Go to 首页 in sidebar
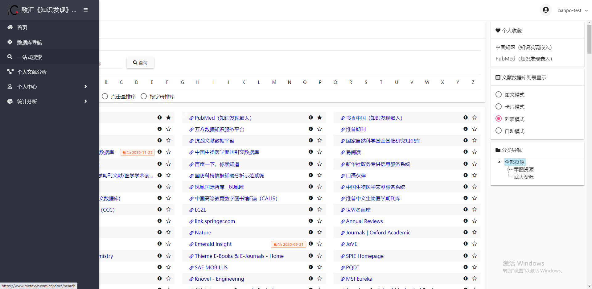 pos(49,27)
